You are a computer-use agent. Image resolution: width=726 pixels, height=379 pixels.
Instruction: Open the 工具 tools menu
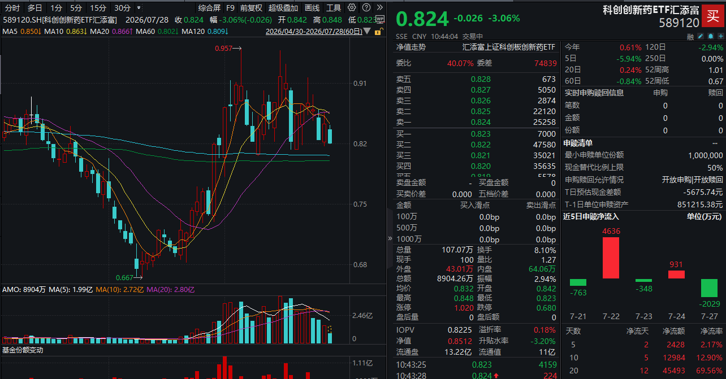334,8
